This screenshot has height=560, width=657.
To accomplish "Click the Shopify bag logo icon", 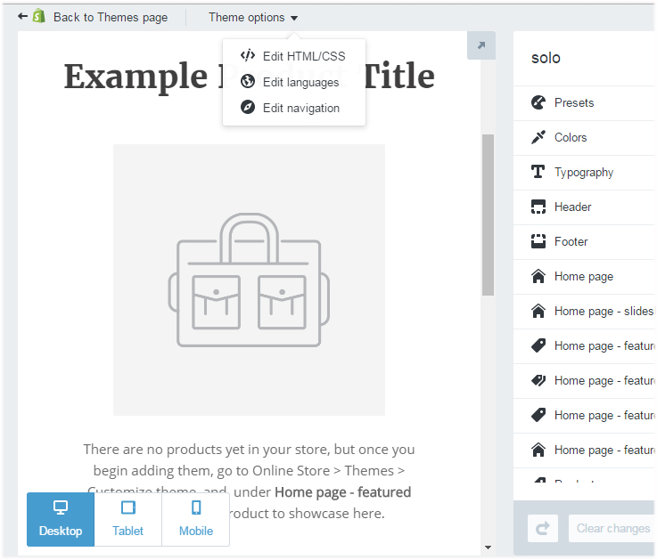I will (38, 16).
